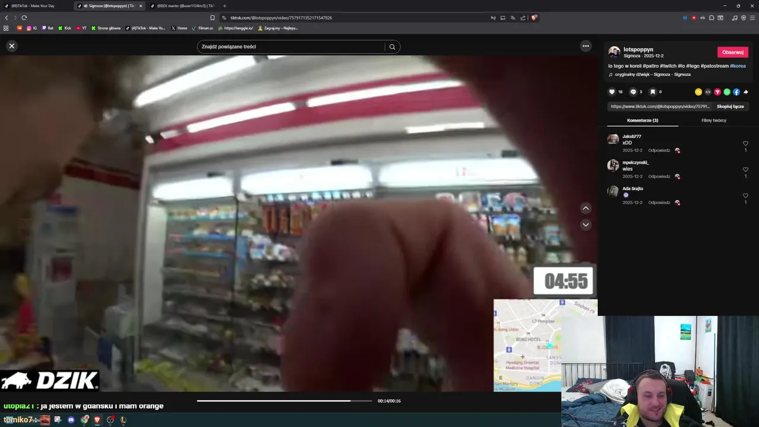Go to previous video with up chevron

click(x=586, y=208)
